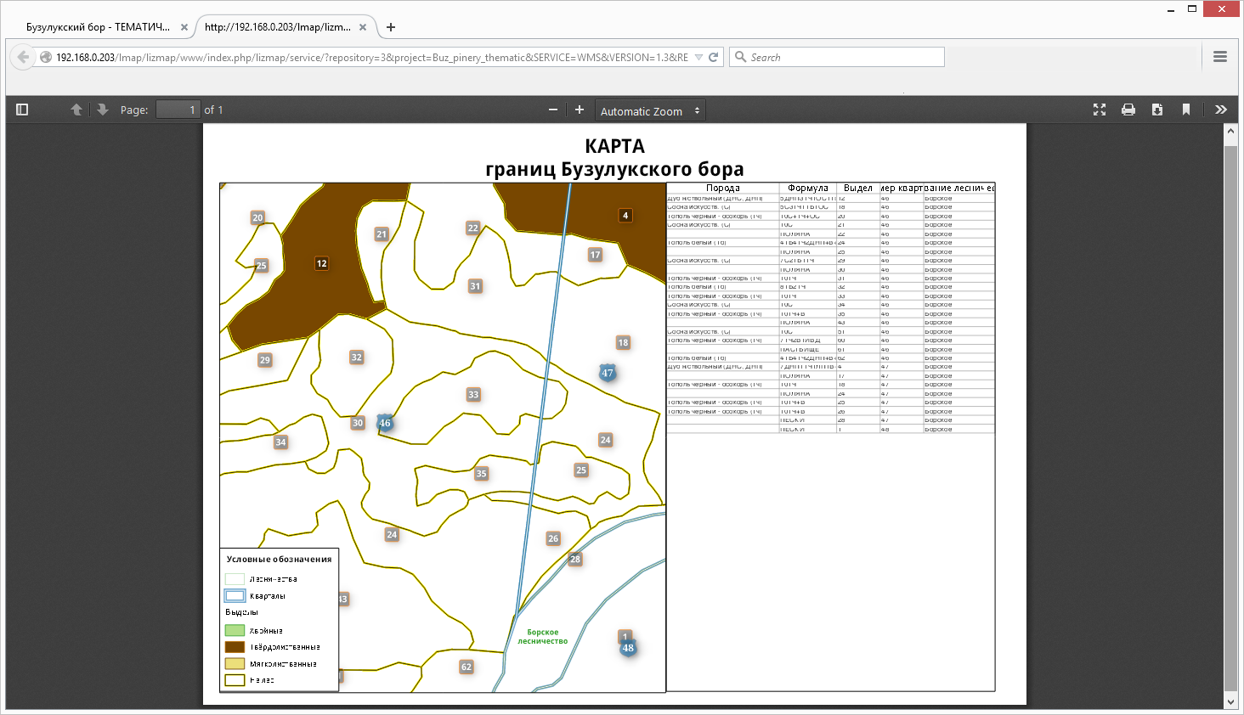Open the PDF viewer tools menu
1244x715 pixels.
(x=1221, y=110)
